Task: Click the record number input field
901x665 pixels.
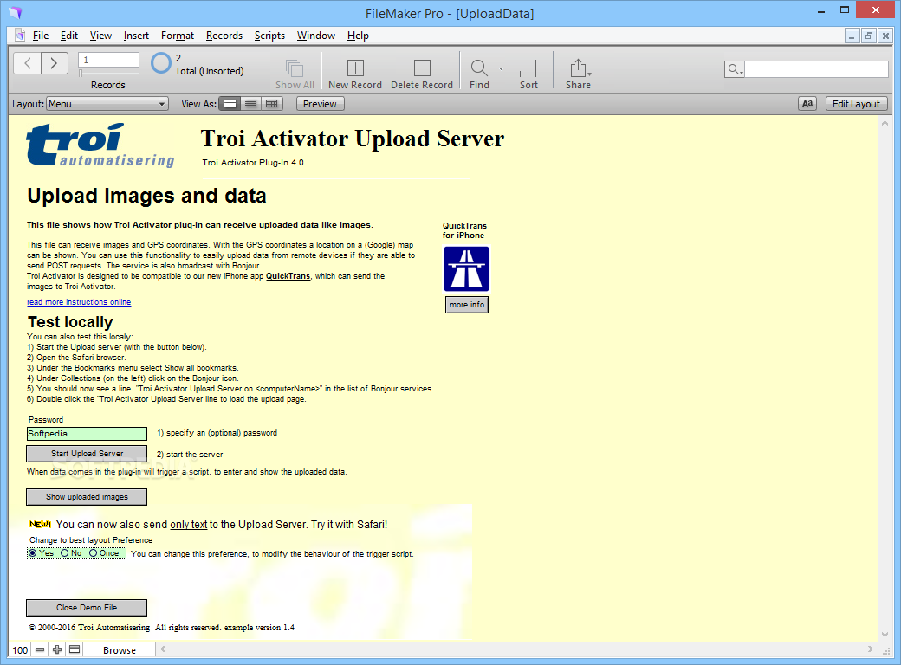Action: [x=108, y=60]
